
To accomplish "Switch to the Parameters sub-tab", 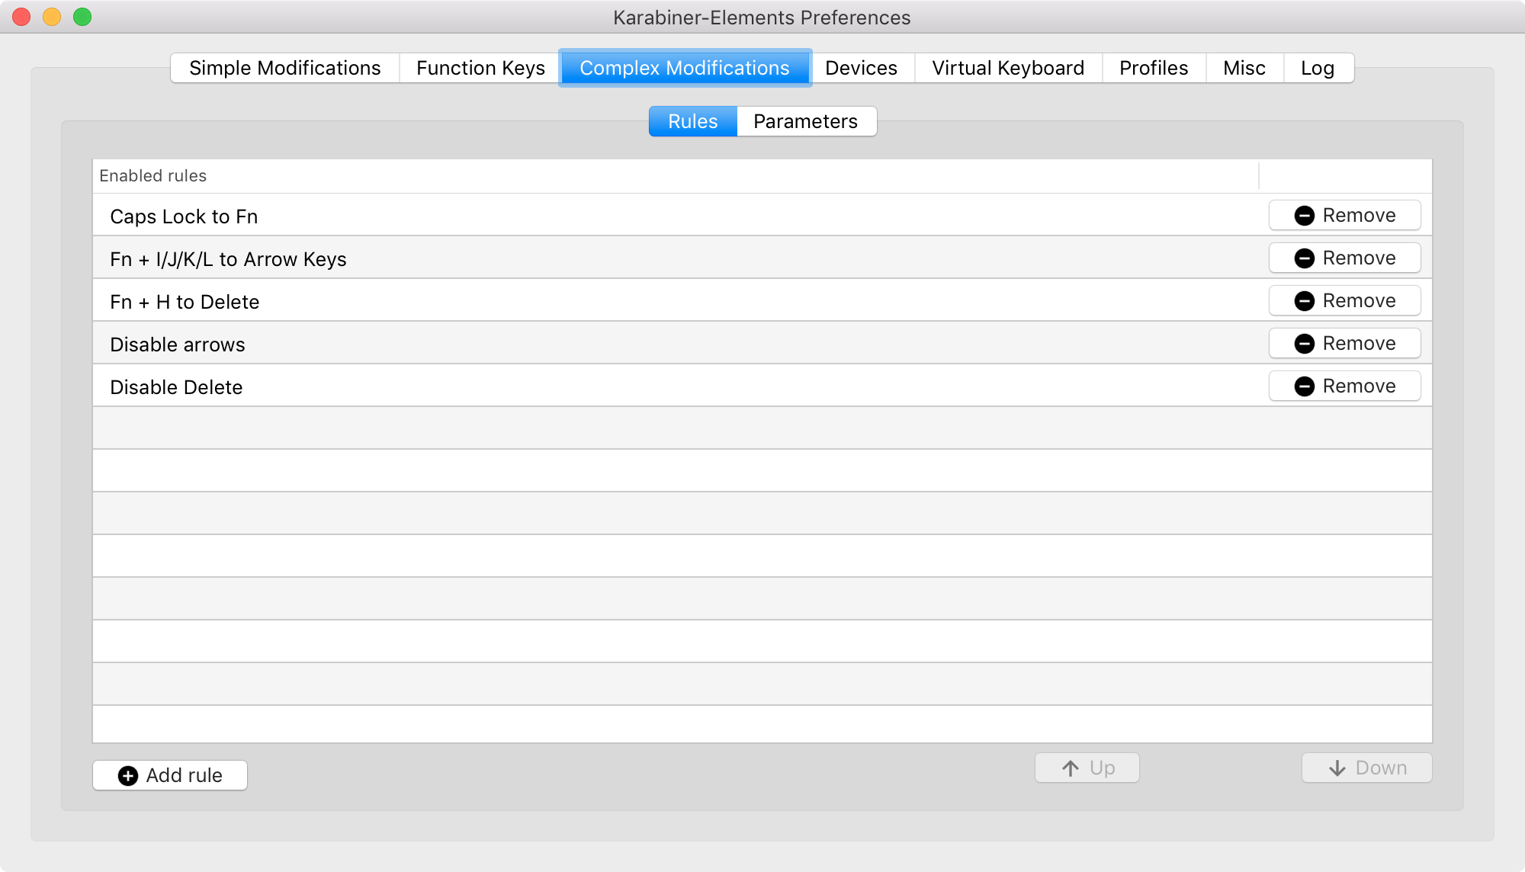I will coord(807,121).
